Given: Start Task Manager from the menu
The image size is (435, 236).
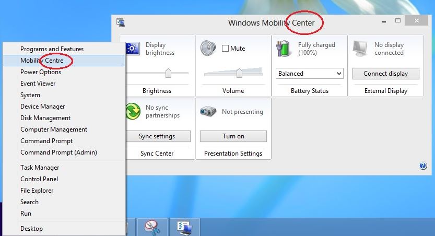Looking at the screenshot, I should (64, 168).
